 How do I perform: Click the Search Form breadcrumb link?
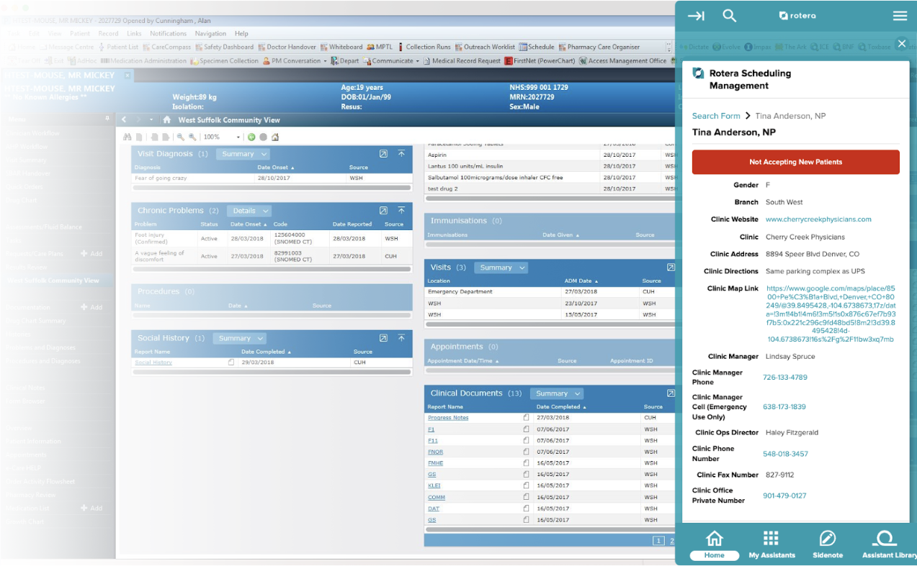coord(716,116)
